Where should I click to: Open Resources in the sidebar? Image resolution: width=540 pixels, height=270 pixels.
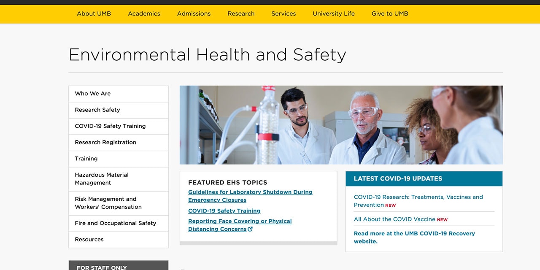pos(119,240)
